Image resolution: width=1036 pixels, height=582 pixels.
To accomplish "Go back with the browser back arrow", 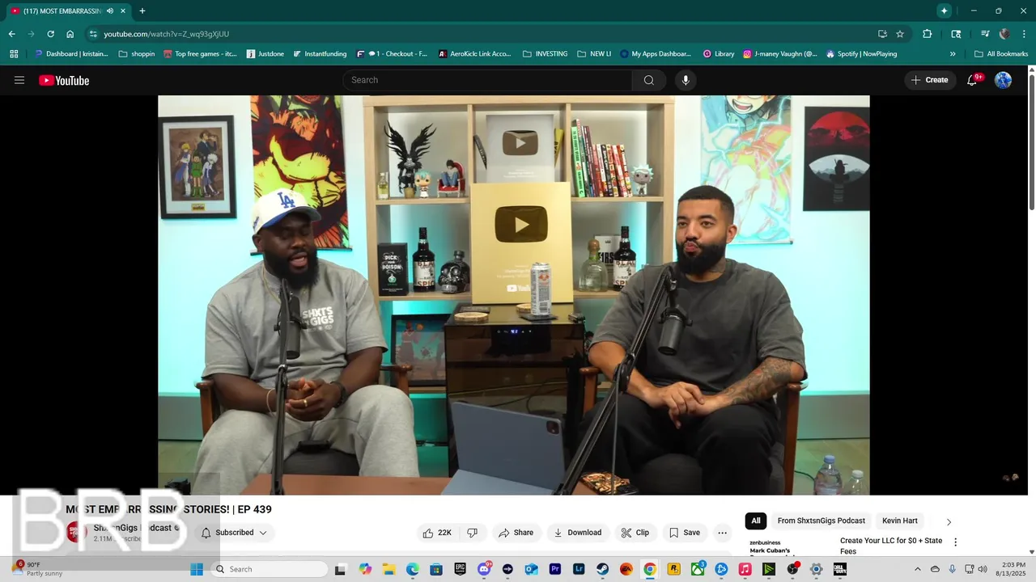I will (12, 34).
